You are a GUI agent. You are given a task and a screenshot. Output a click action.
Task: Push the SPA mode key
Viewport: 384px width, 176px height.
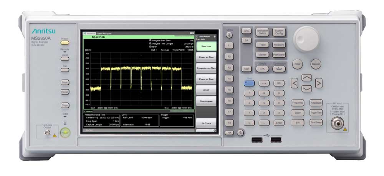(247, 31)
